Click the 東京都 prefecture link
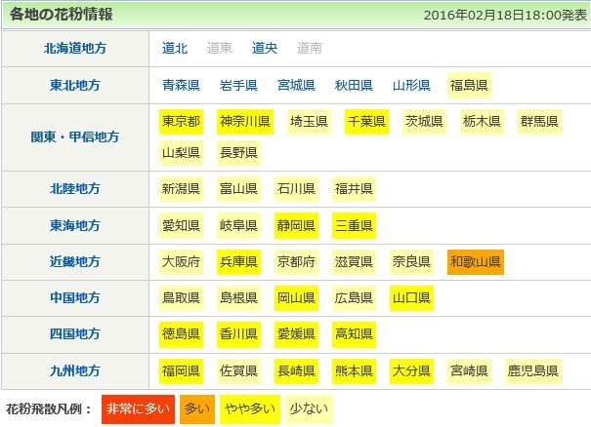The image size is (591, 427). point(181,122)
